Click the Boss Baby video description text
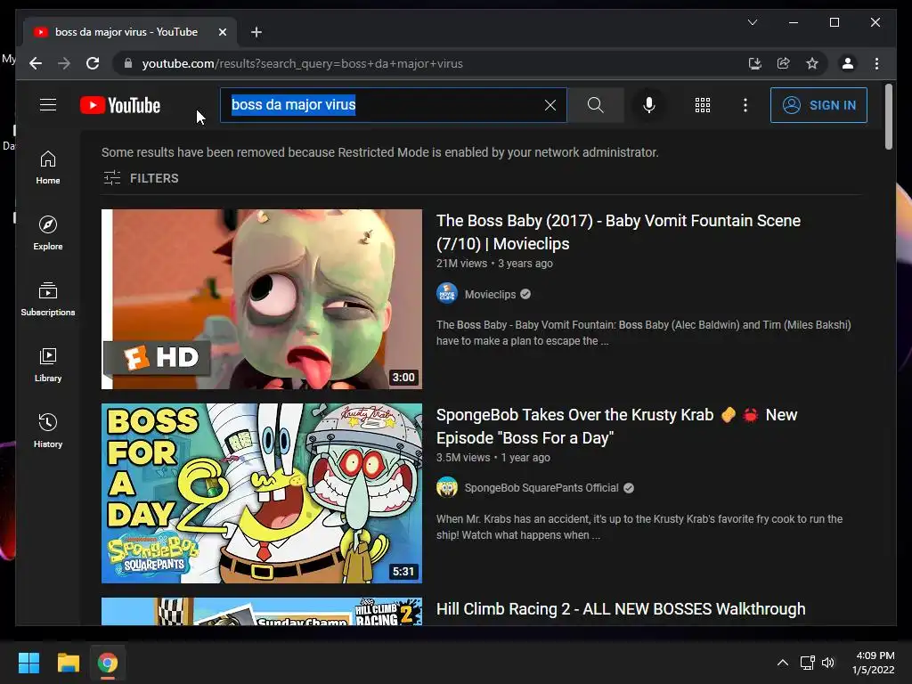 click(643, 333)
